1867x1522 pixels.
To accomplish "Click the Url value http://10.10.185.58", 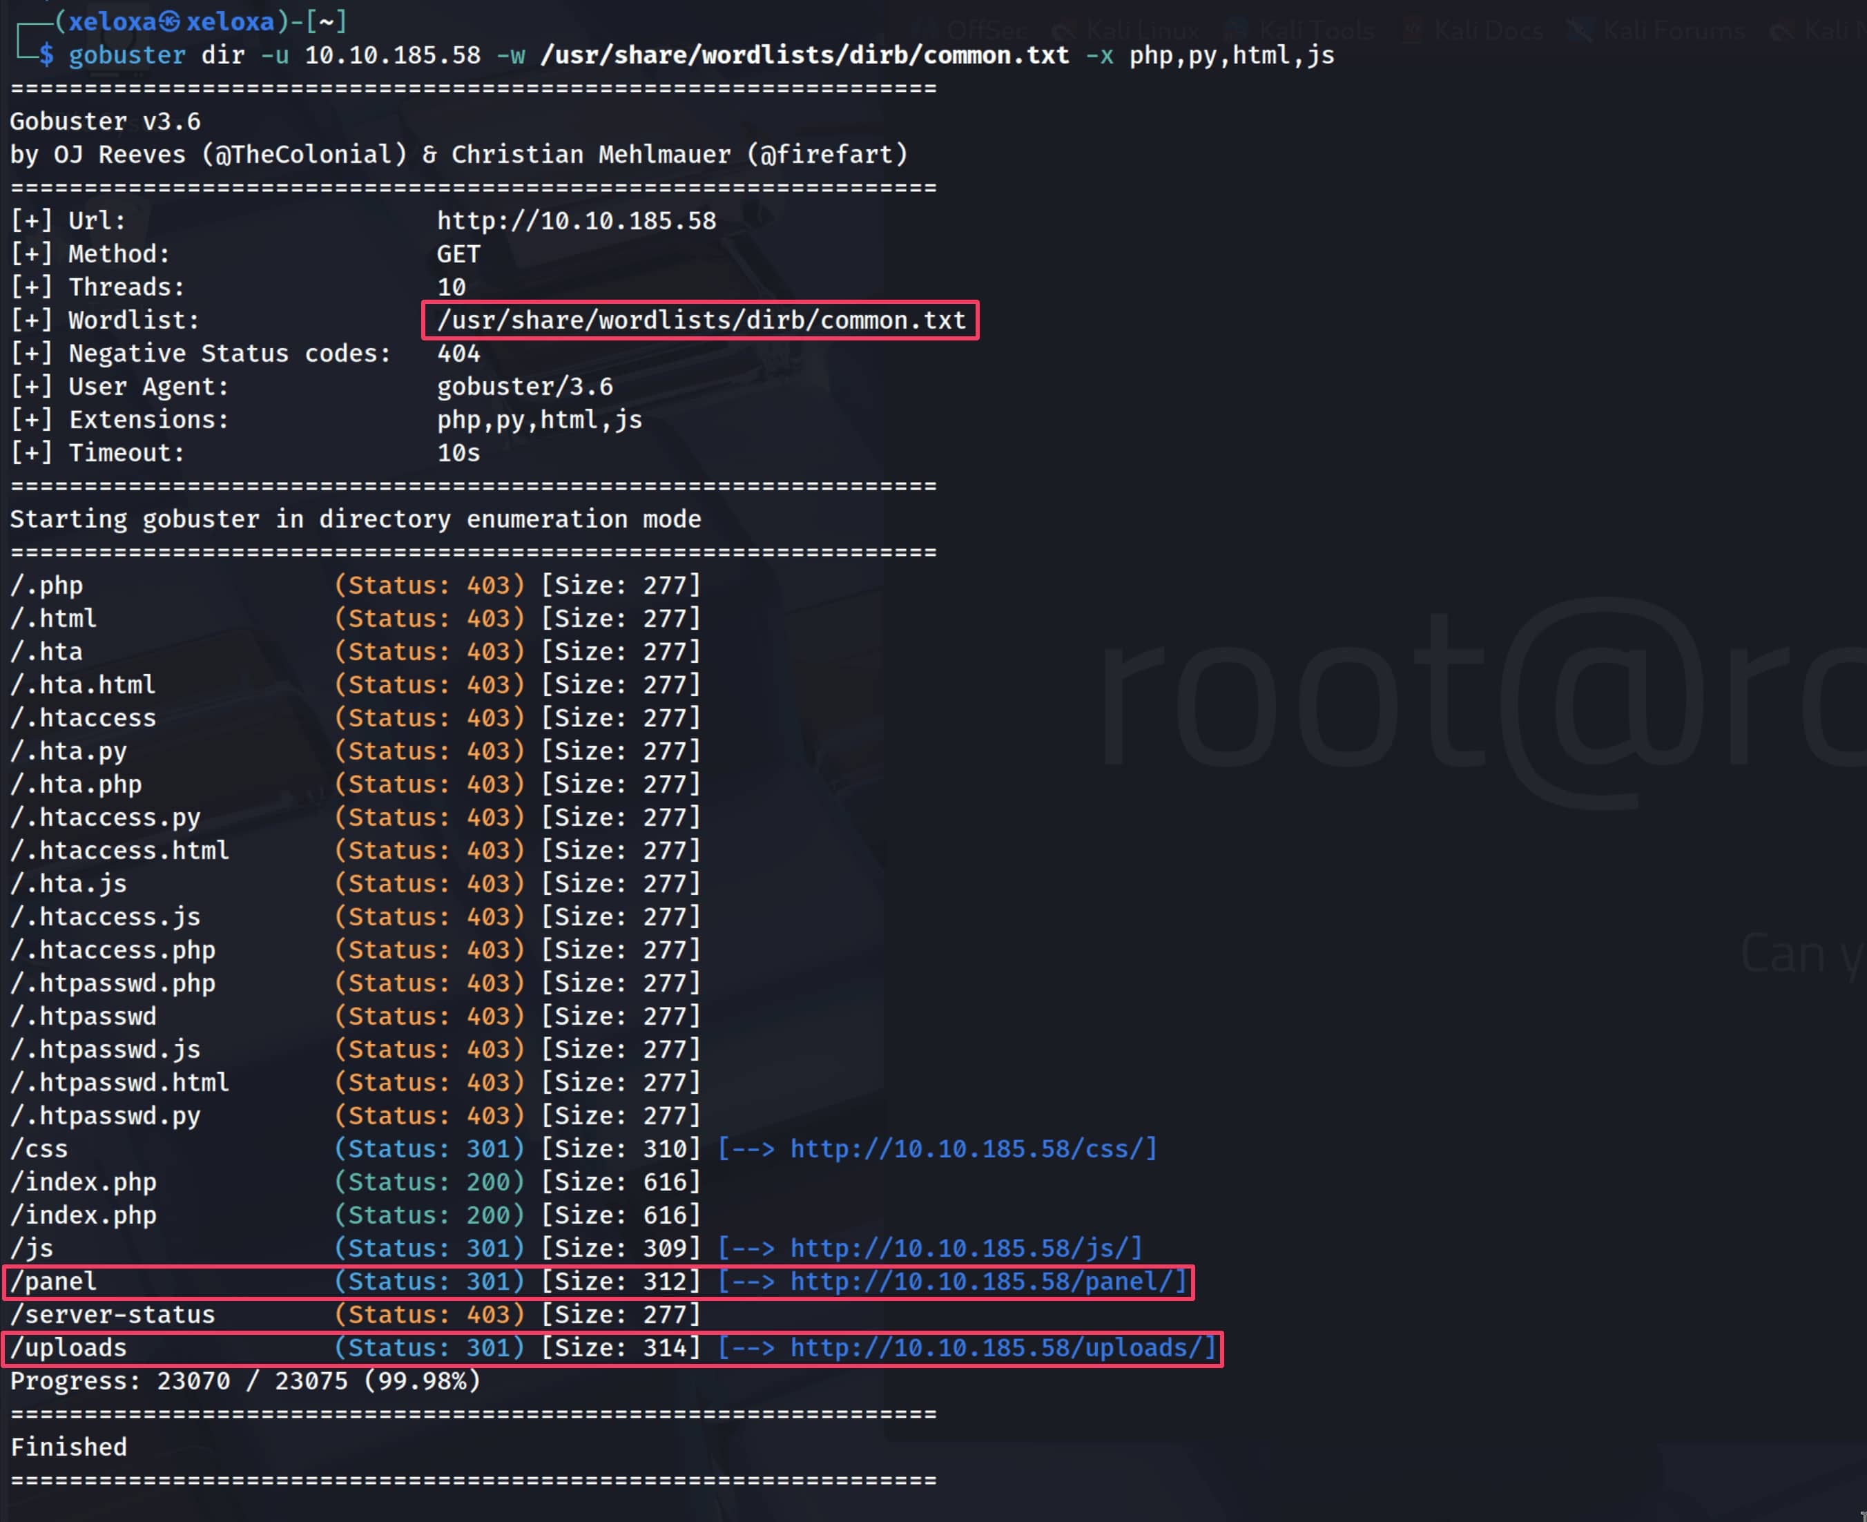I will point(576,221).
